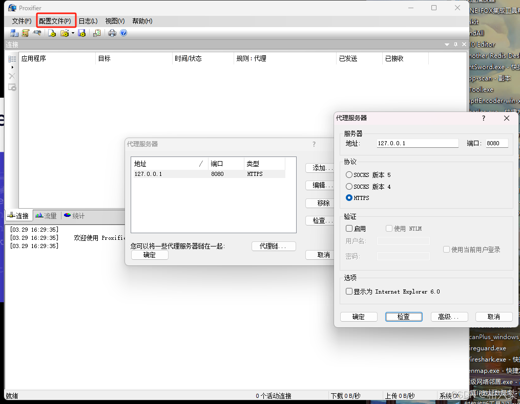The height and width of the screenshot is (404, 520).
Task: Click 编辑... in the proxy list dialog
Action: click(x=320, y=185)
